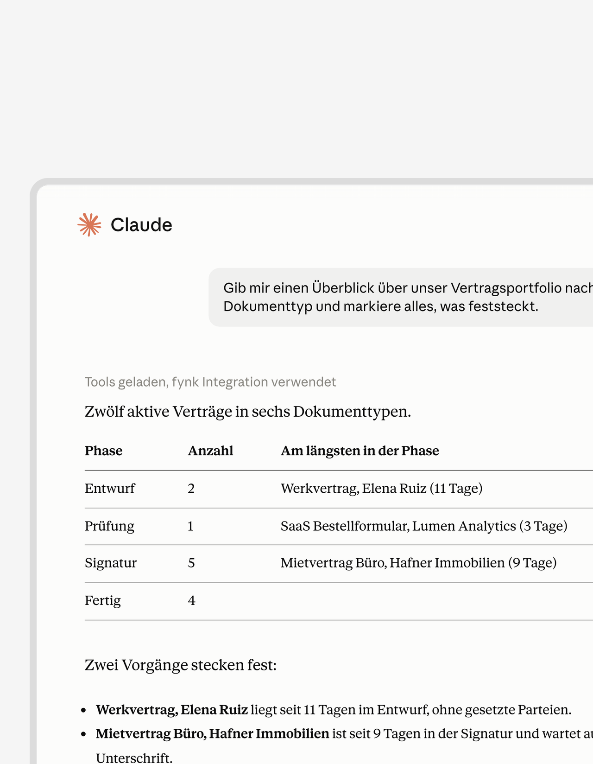The width and height of the screenshot is (593, 764).
Task: Click count '5' in the Signatur row
Action: pos(191,563)
